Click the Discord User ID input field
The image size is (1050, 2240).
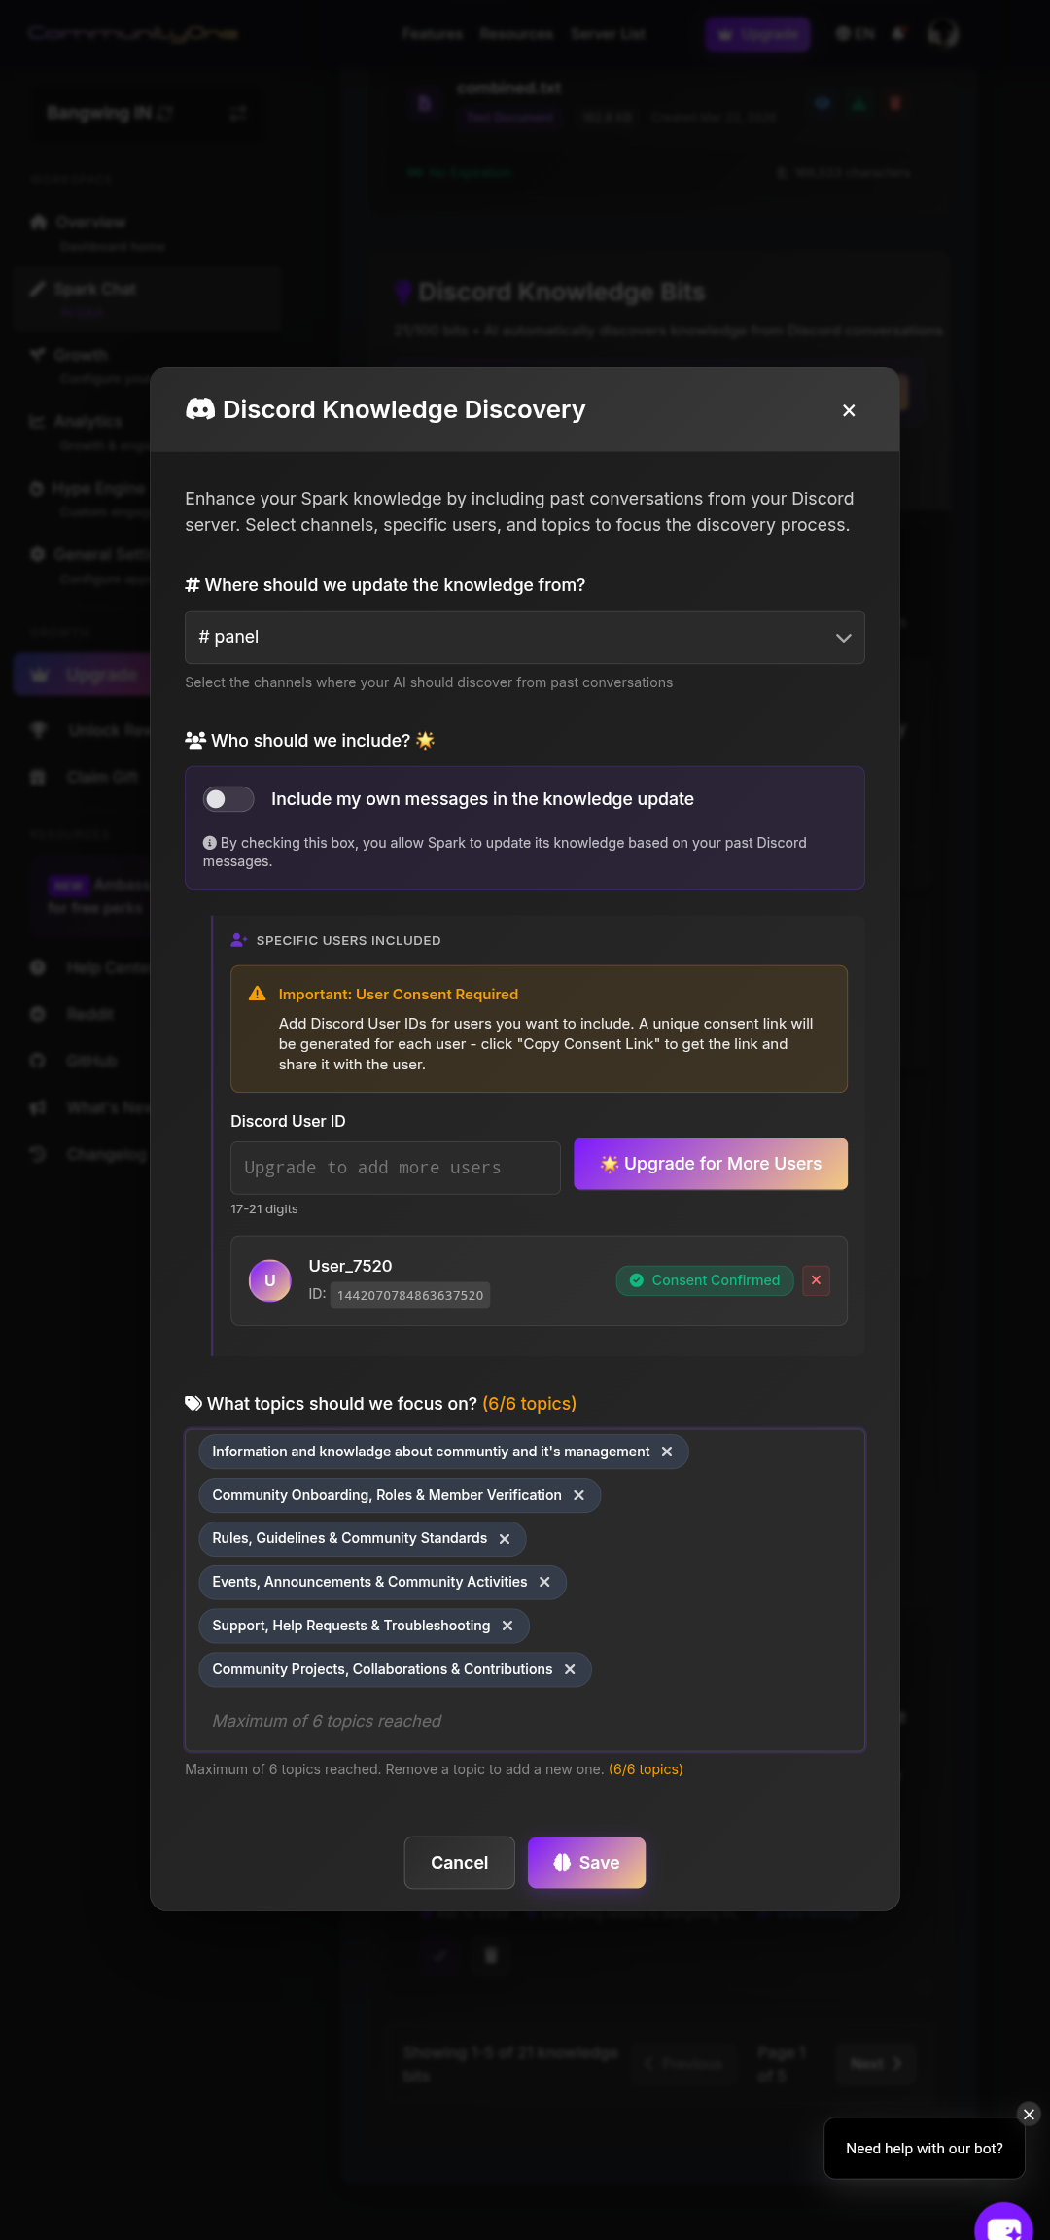coord(395,1167)
